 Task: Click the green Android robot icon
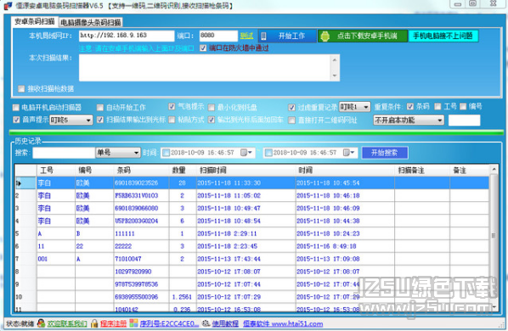[x=325, y=36]
